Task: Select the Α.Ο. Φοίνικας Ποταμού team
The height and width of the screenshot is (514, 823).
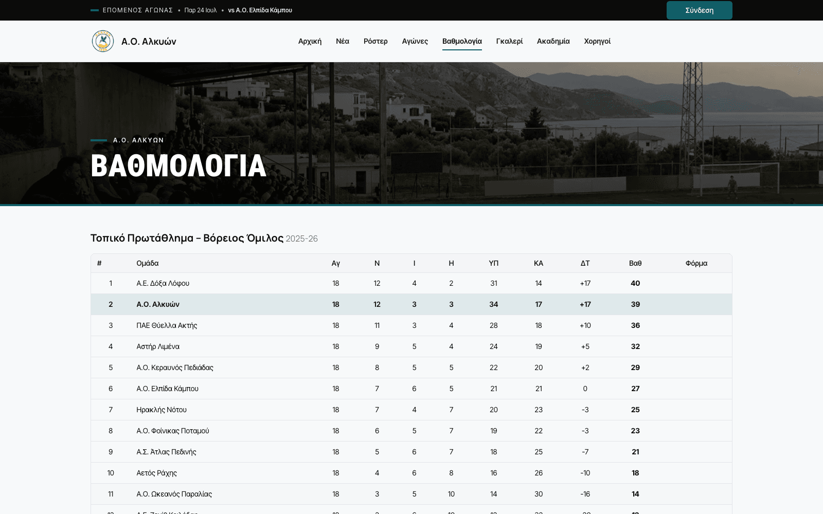Action: pos(173,431)
